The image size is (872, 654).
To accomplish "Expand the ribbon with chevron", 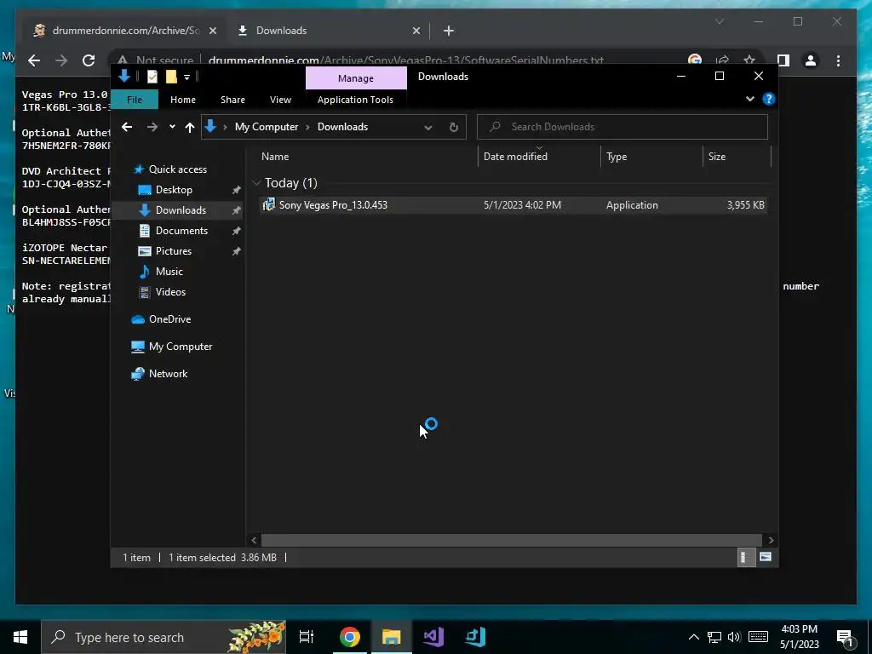I will click(749, 99).
